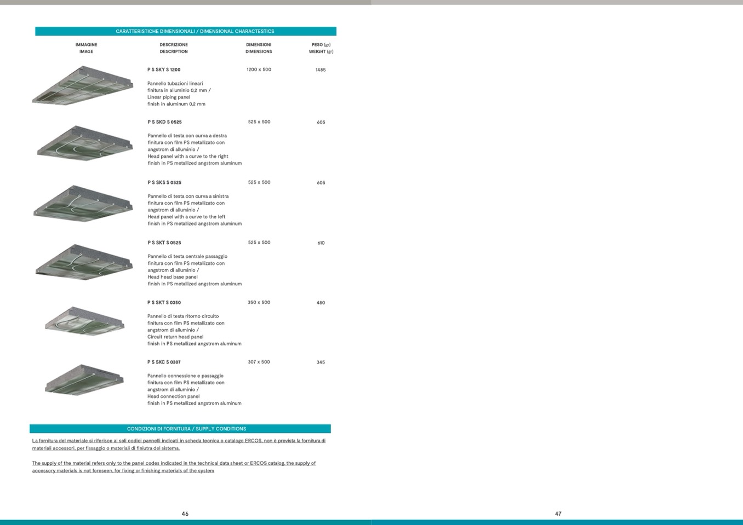Image resolution: width=743 pixels, height=525 pixels.
Task: Click the 1200 x 500 dimension value
Action: 259,70
